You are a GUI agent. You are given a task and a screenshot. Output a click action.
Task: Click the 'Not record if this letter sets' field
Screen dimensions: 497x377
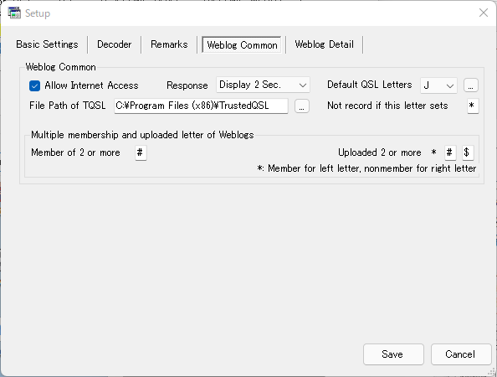coord(473,106)
